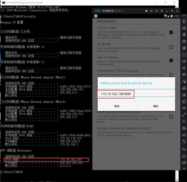187x182 pixels.
Task: Tap the Android home button in Nox sidebar
Action: click(x=184, y=156)
